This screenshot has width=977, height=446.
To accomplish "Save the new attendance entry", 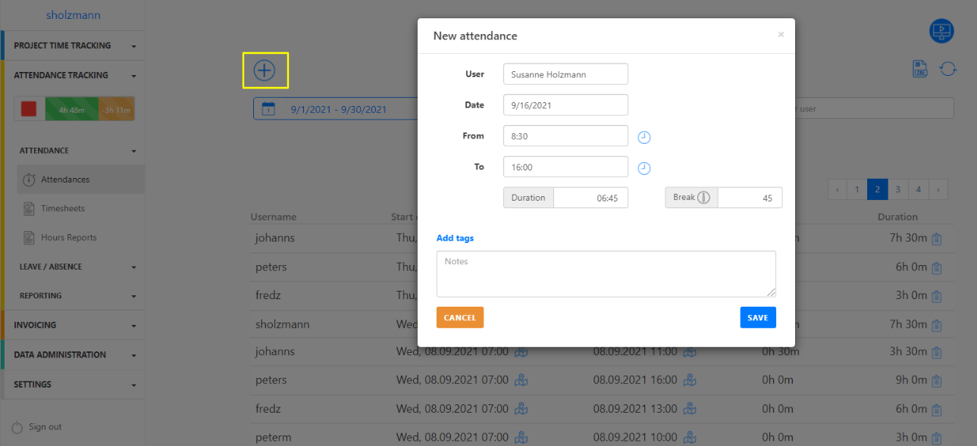I will pyautogui.click(x=757, y=317).
